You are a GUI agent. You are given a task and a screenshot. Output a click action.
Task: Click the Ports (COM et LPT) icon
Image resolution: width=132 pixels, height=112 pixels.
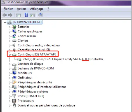pos(14,96)
